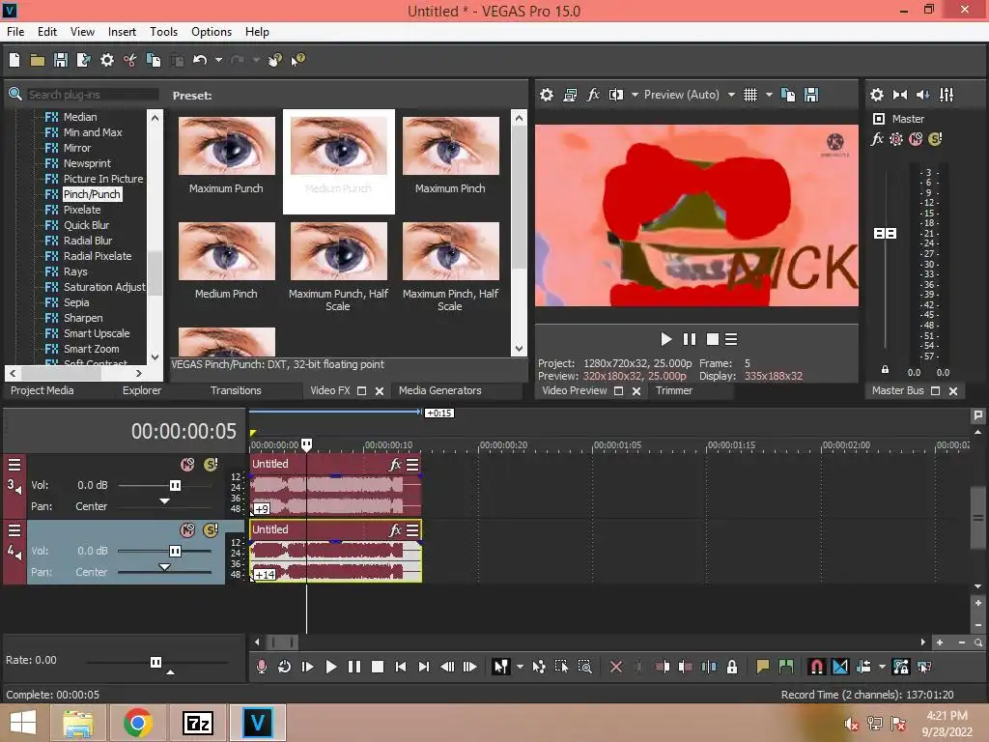Image resolution: width=989 pixels, height=742 pixels.
Task: Open the undo history dropdown arrow
Action: click(218, 60)
